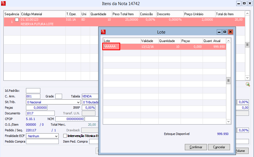Image resolution: width=254 pixels, height=157 pixels.
Task: Click Estoque Disponível value 999.950
Action: pos(223,134)
